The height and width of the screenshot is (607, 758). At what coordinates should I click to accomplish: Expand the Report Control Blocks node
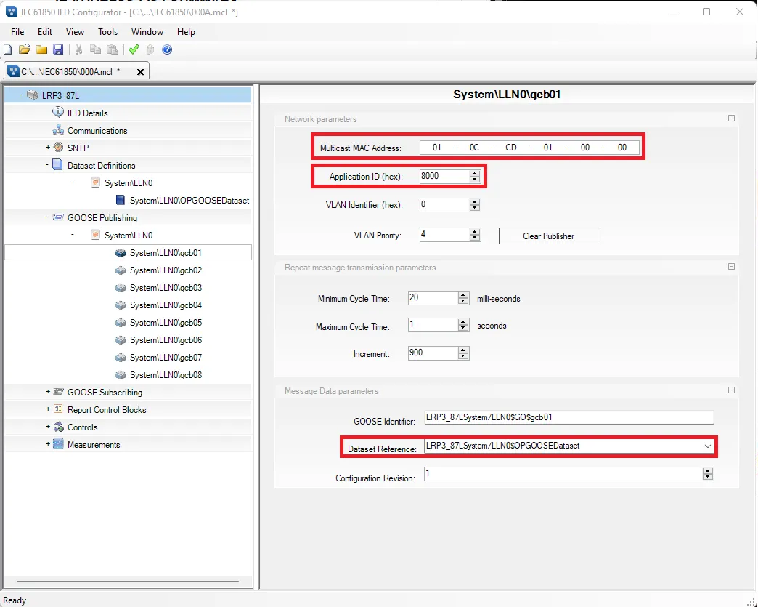48,409
